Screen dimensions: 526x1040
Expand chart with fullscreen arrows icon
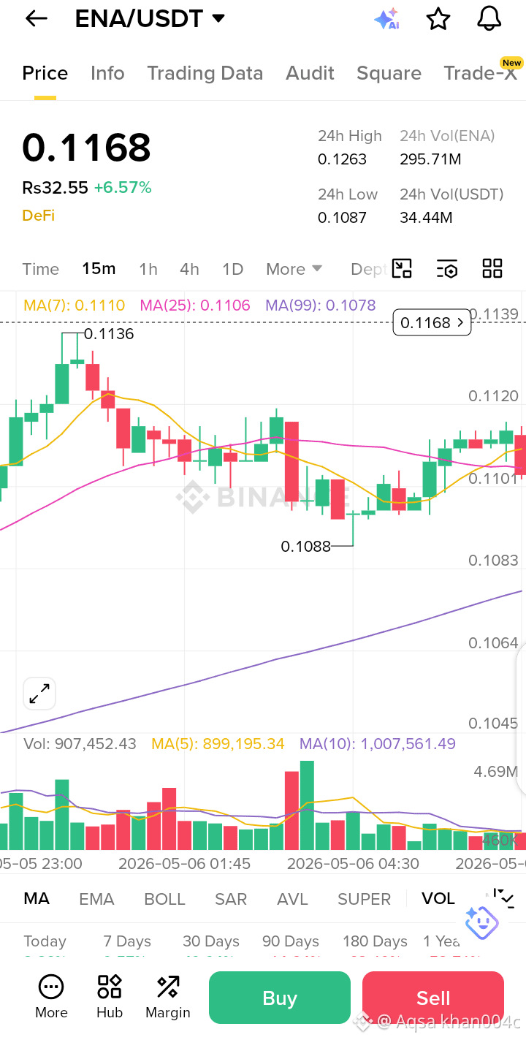pyautogui.click(x=39, y=694)
